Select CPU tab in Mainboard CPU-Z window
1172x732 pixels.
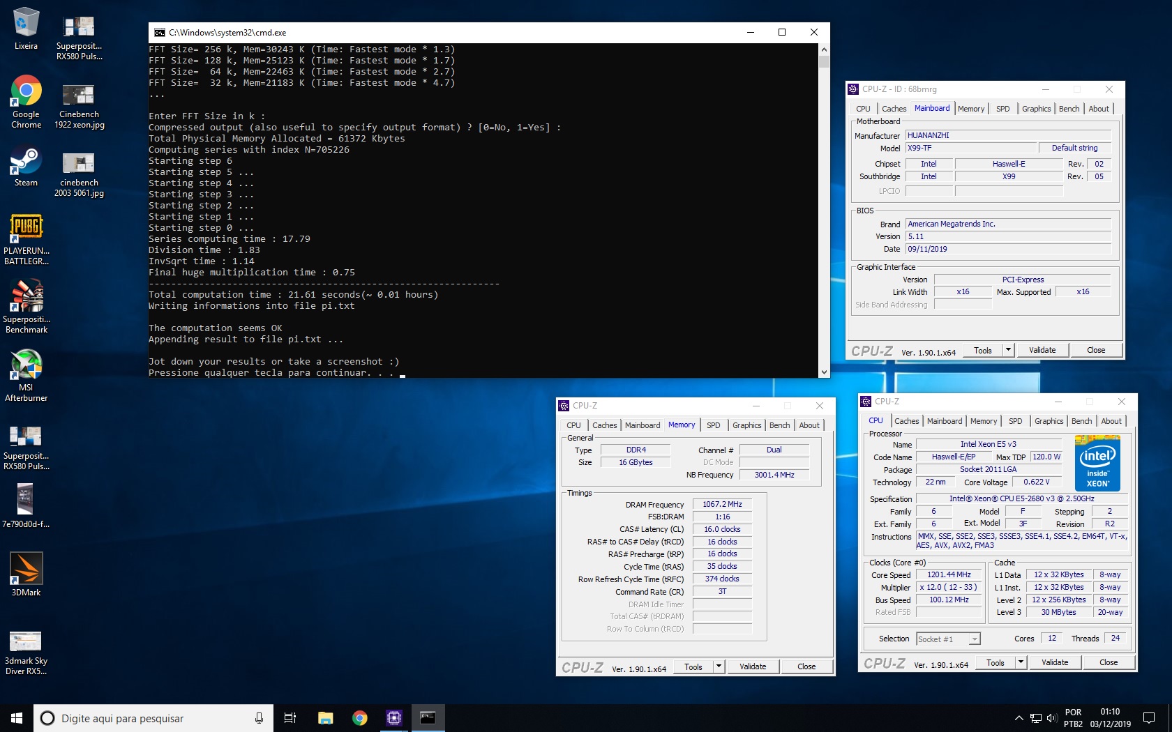tap(863, 109)
